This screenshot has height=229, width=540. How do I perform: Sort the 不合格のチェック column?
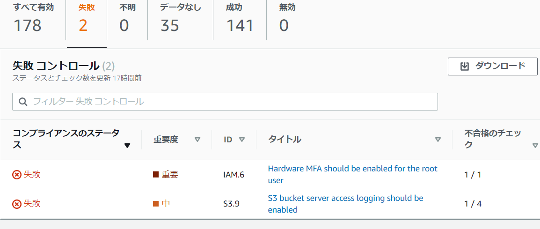(x=535, y=146)
